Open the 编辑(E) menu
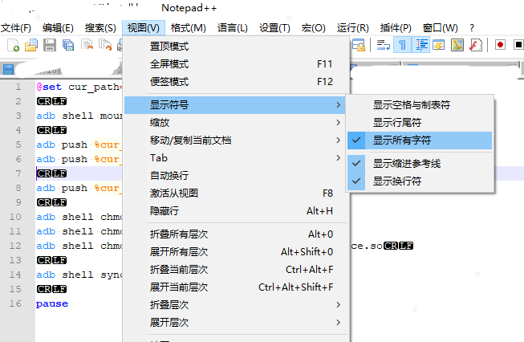524x342 pixels. pos(58,28)
